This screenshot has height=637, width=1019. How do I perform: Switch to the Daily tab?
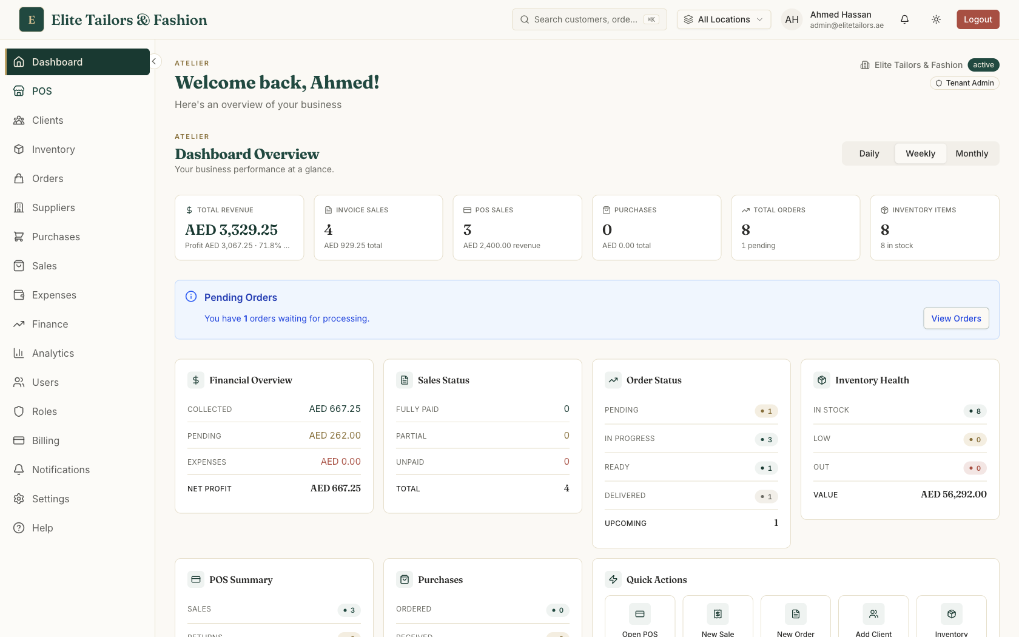869,153
